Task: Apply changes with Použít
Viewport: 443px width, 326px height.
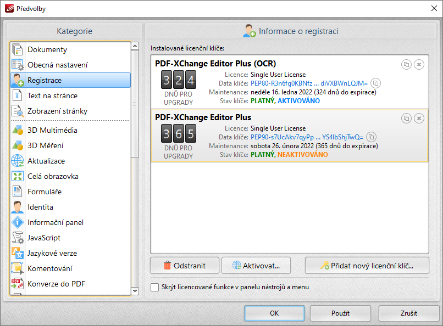Action: [340, 313]
